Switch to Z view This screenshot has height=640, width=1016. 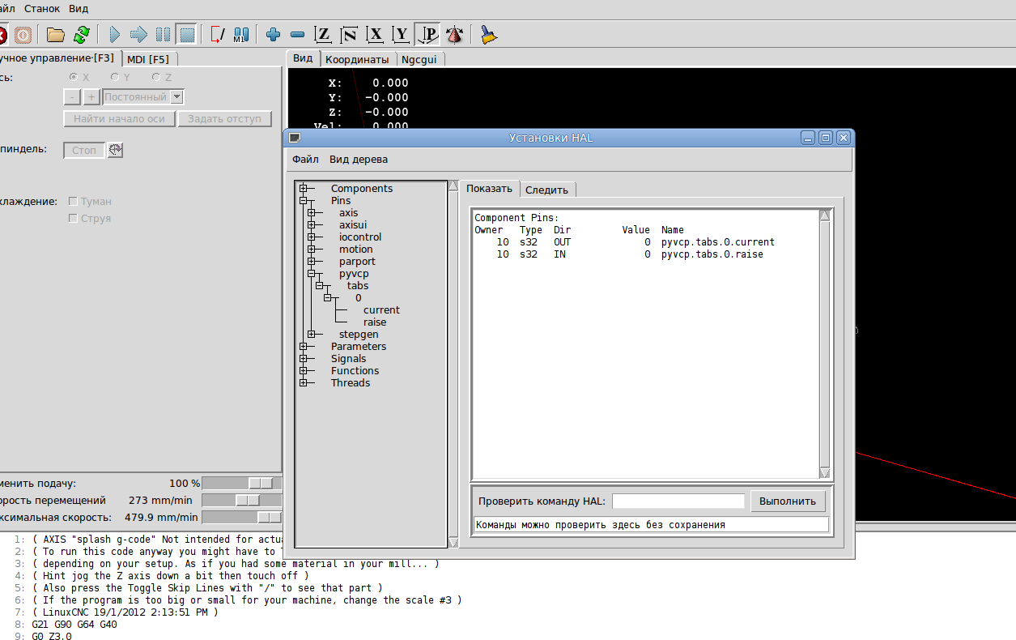click(x=323, y=34)
